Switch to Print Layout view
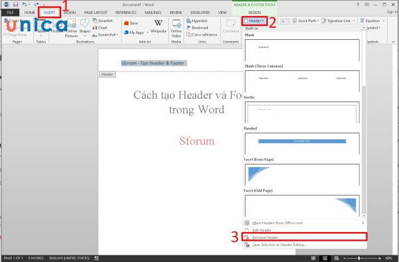 pos(325,258)
